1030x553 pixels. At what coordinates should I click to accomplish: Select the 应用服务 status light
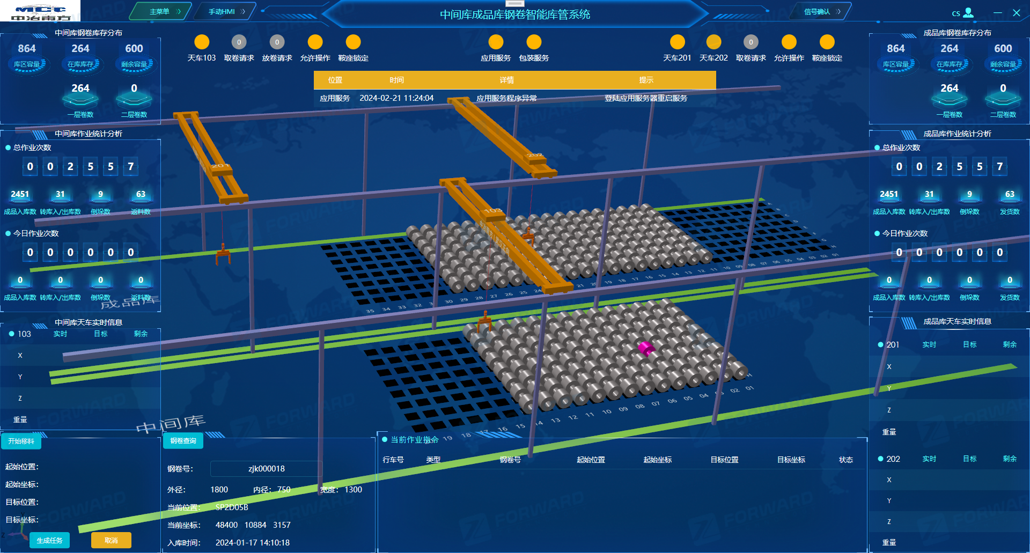(496, 42)
